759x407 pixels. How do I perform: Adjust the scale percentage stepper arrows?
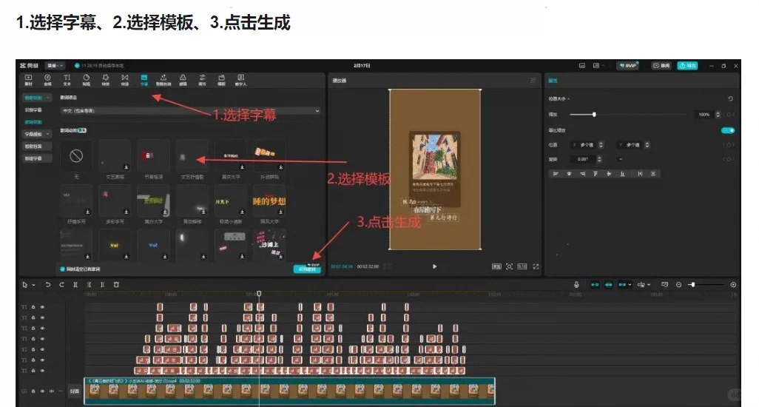(718, 114)
